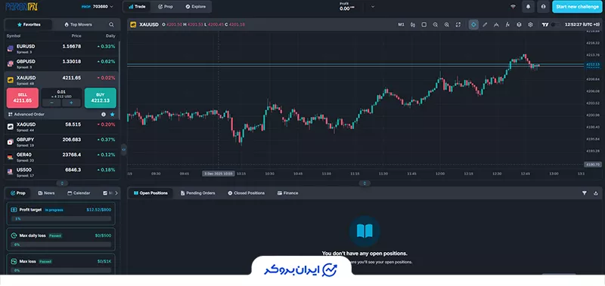This screenshot has height=286, width=605.
Task: Open the Closed Positions tab
Action: tap(247, 193)
